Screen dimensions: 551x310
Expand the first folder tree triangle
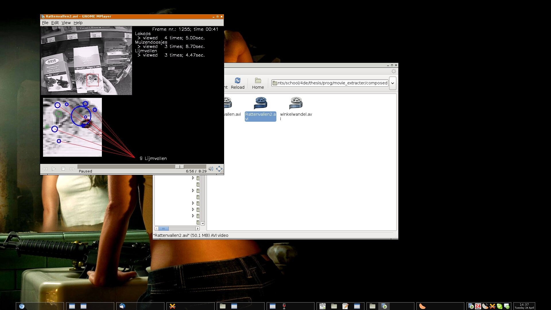[193, 178]
